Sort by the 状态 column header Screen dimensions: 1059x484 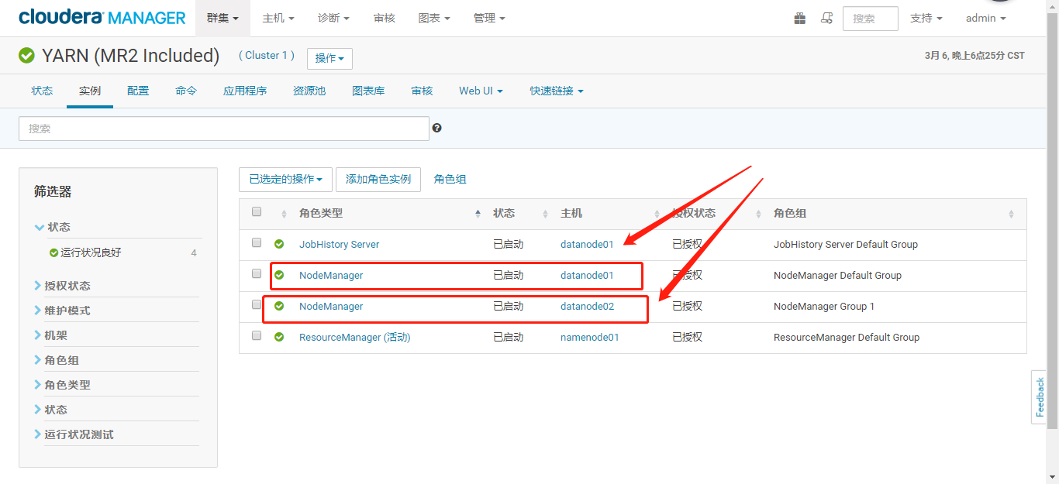pos(504,213)
